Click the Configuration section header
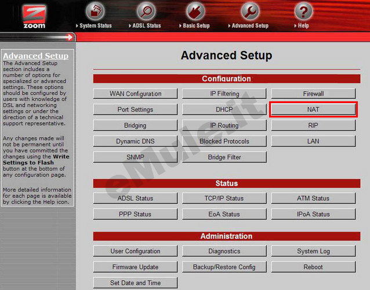Screen dimensions: 370x290 click(x=227, y=79)
